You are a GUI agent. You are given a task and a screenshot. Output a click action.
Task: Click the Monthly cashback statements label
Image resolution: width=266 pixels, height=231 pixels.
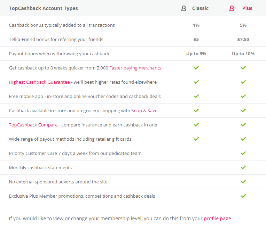40,167
